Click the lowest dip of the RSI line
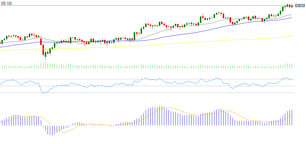306x144 pixels. (43, 93)
